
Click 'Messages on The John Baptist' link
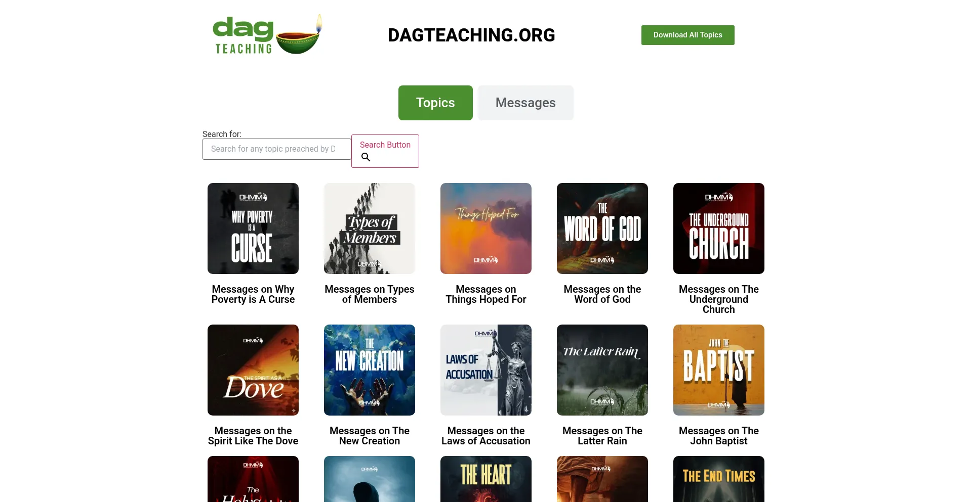(x=719, y=436)
